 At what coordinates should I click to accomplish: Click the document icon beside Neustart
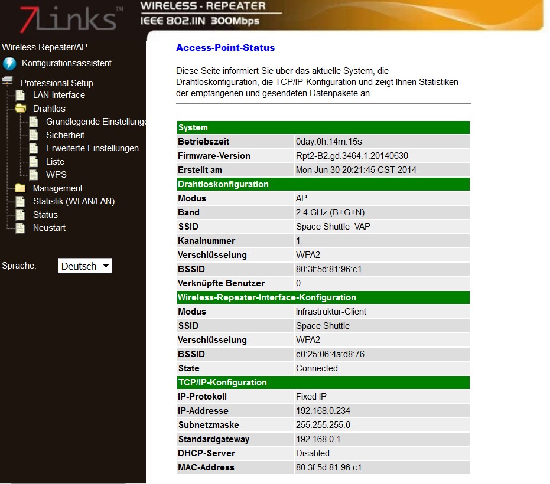pyautogui.click(x=21, y=228)
